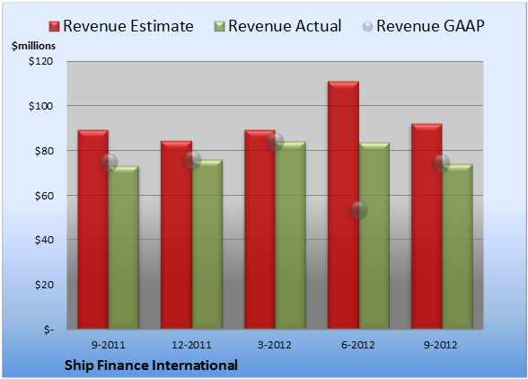Viewport: 528px width, 379px height.
Task: Select the 'Revenue Actual' legend label
Action: (285, 26)
